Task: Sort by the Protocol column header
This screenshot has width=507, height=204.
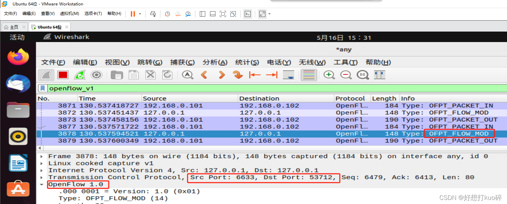Action: tap(352, 98)
